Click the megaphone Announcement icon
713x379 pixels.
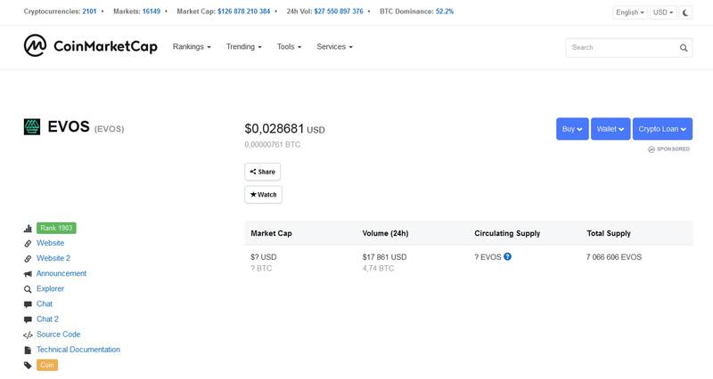(28, 274)
